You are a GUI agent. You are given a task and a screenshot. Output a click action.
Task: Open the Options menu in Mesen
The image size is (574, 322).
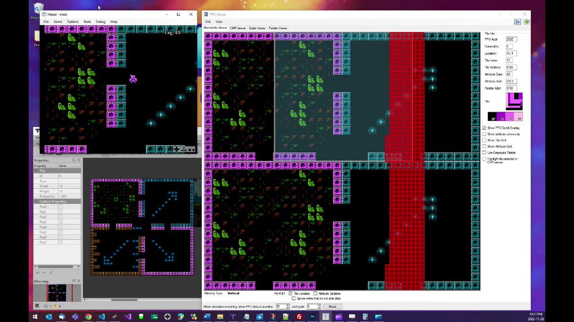(x=73, y=21)
